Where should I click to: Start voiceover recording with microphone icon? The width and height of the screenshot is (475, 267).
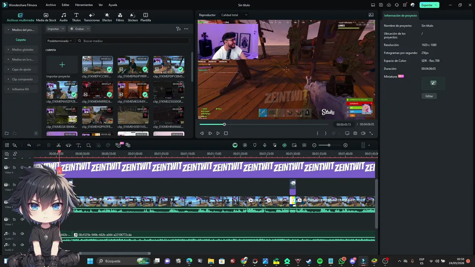pyautogui.click(x=265, y=145)
